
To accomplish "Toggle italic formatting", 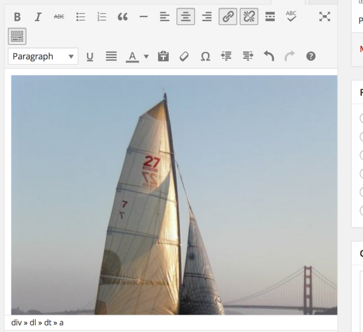I will [38, 17].
